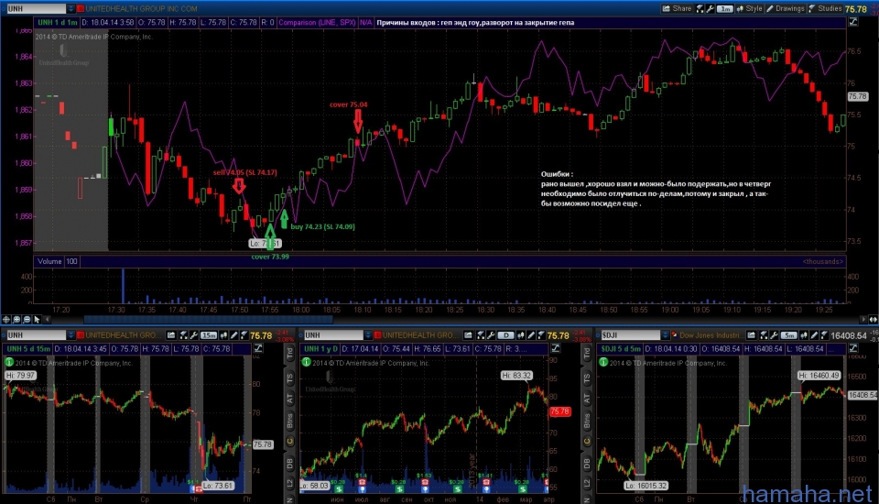The height and width of the screenshot is (504, 879).
Task: Click the Share button at top
Action: 676,7
